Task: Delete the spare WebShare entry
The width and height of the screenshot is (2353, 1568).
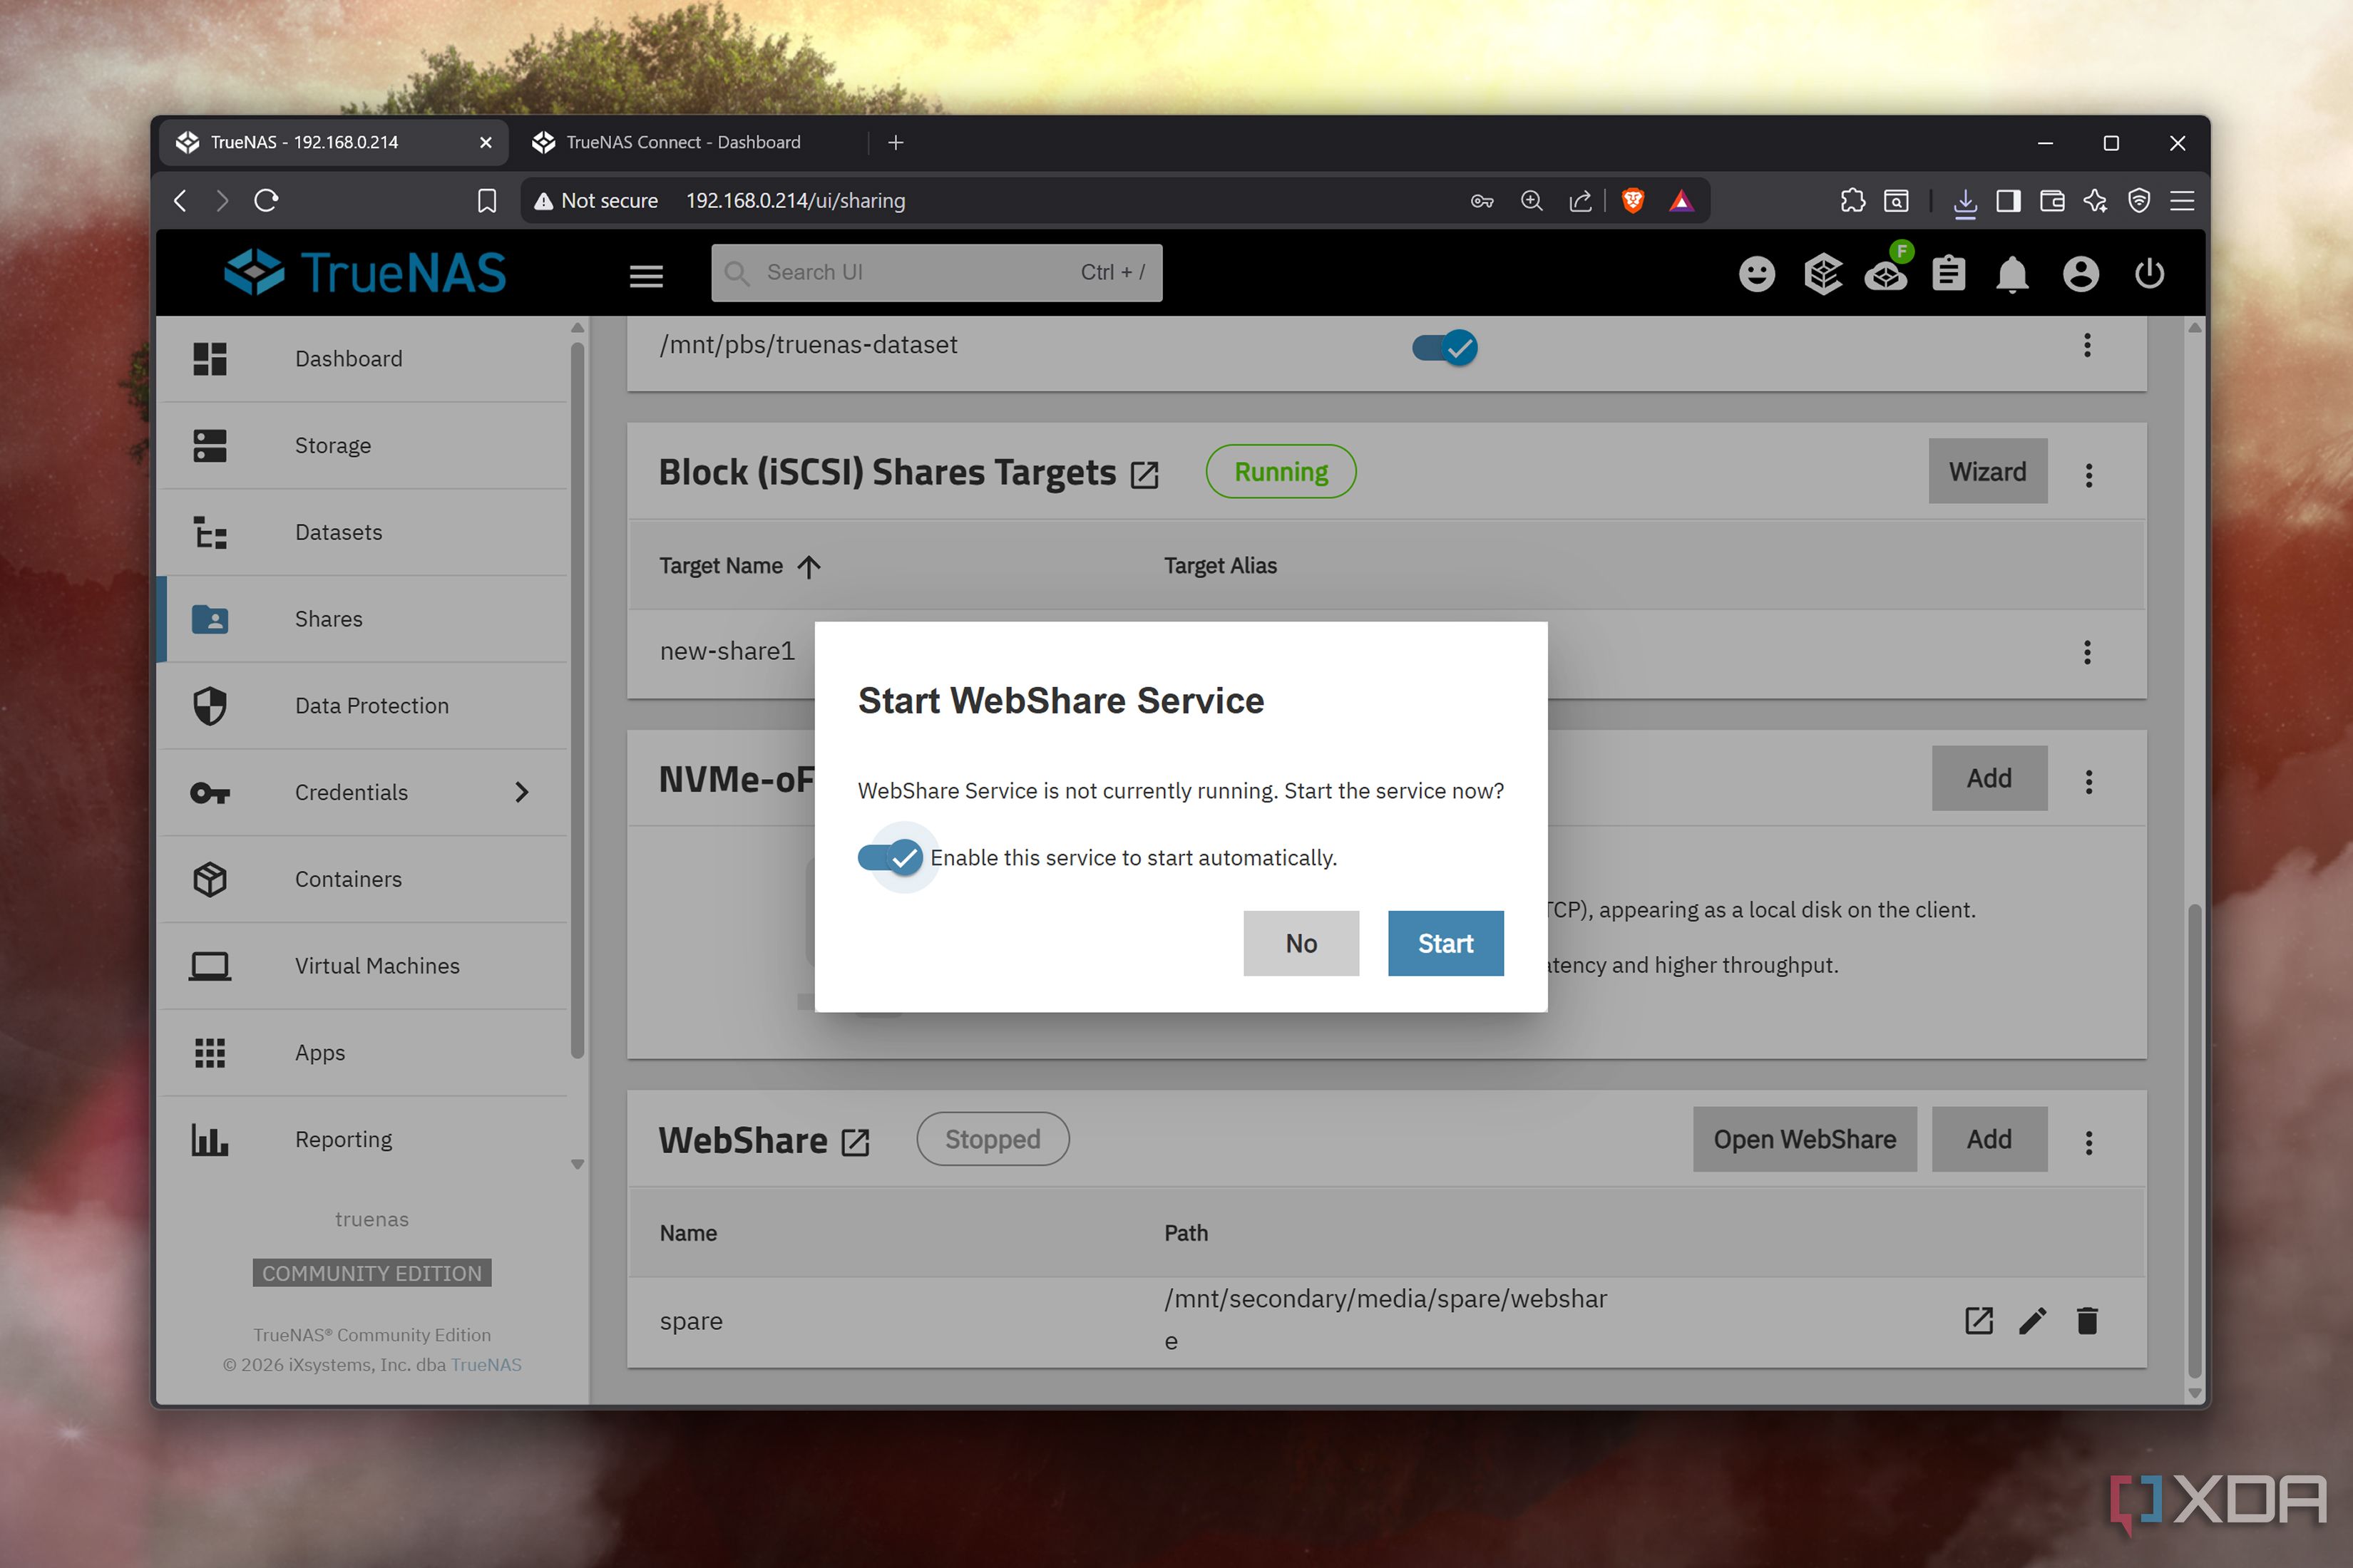Action: pos(2087,1321)
